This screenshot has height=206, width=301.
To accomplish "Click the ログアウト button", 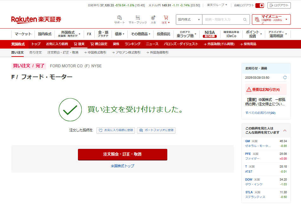I will point(279,5).
